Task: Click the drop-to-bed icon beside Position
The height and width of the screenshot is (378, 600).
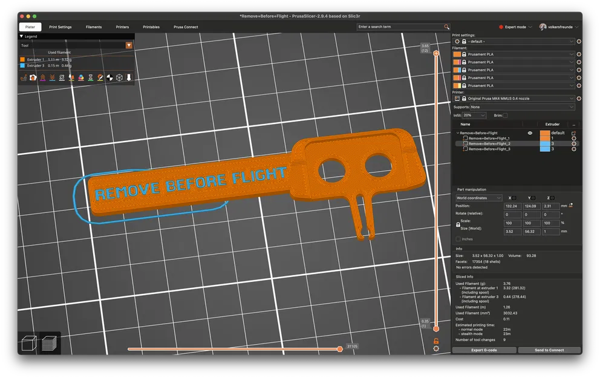Action: coord(570,206)
